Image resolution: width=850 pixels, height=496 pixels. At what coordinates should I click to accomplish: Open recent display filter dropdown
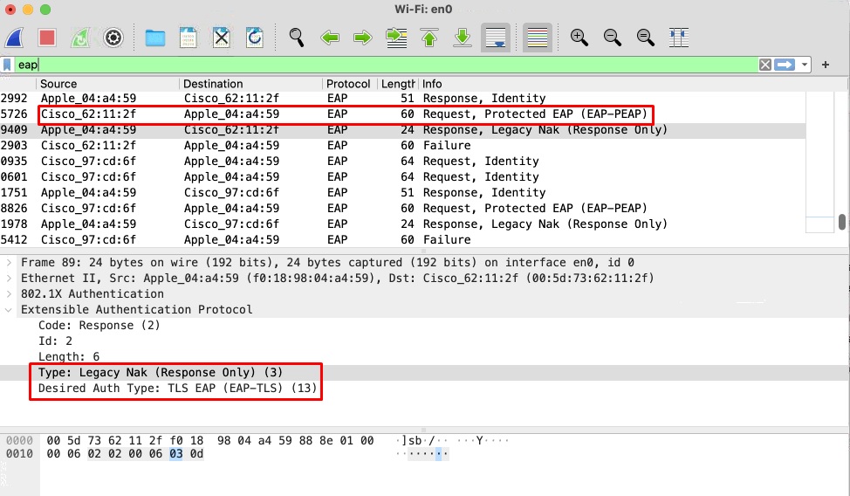[x=805, y=65]
